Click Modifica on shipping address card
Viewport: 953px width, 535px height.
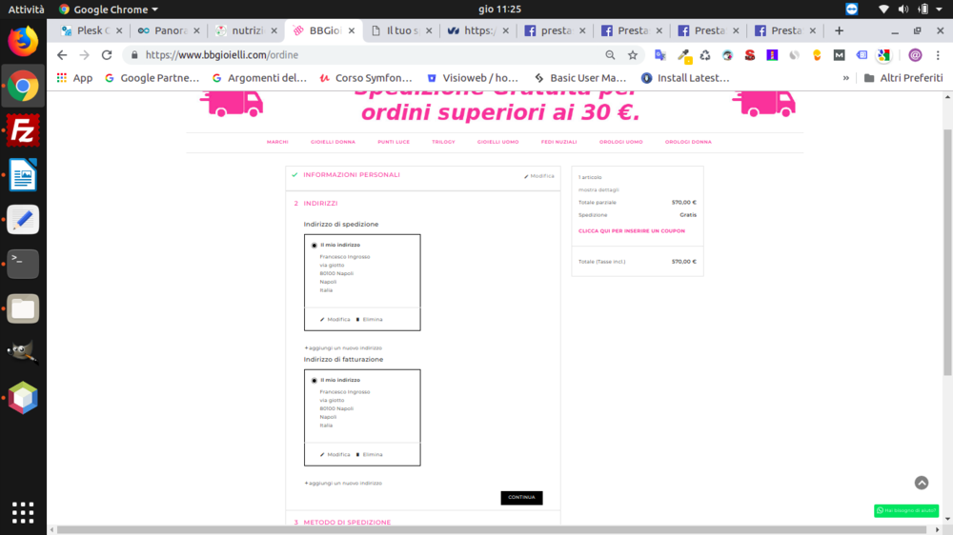coord(335,320)
